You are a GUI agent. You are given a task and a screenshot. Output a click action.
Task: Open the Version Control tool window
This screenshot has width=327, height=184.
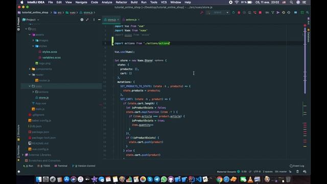pyautogui.click(x=84, y=166)
